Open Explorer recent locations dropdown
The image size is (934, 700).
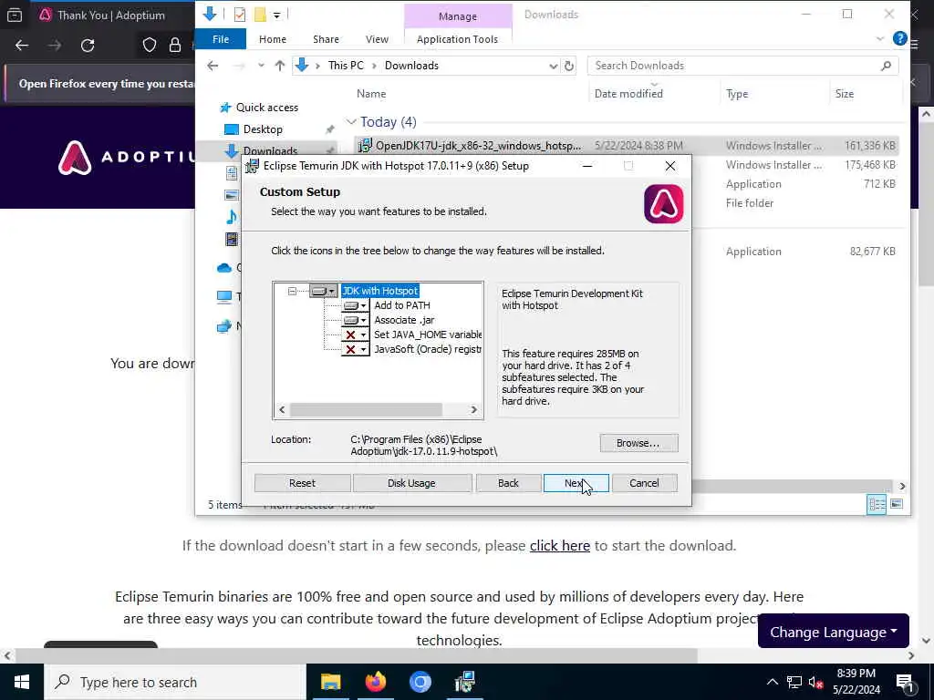tap(261, 66)
